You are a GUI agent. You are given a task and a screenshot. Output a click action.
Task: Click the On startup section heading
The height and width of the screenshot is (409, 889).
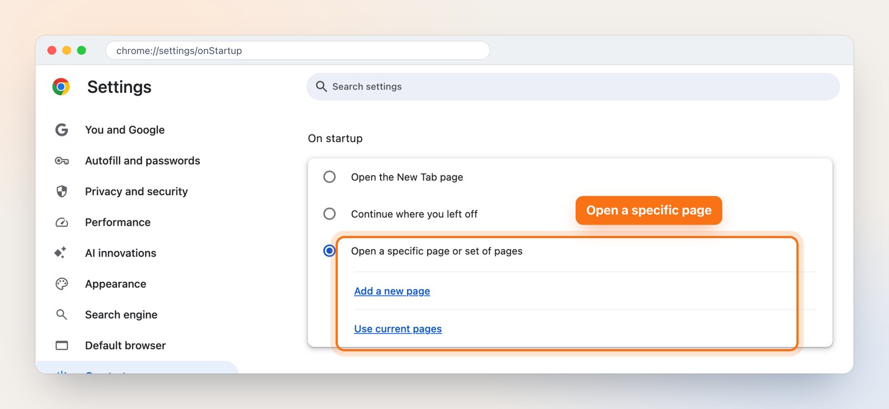[x=335, y=138]
